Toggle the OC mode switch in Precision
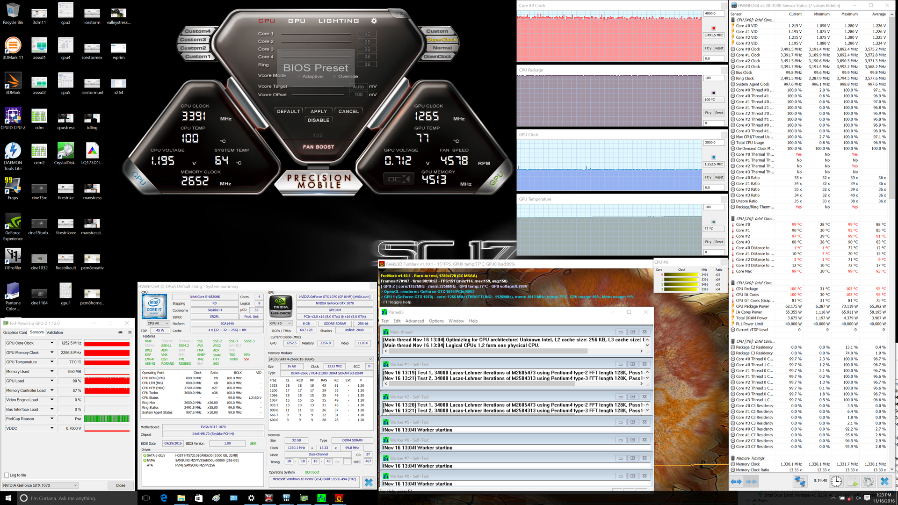The height and width of the screenshot is (505, 898). pos(398,179)
